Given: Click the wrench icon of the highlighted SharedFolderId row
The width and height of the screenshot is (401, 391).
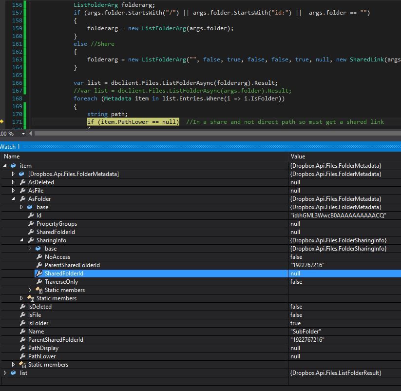Looking at the screenshot, I should coord(39,274).
